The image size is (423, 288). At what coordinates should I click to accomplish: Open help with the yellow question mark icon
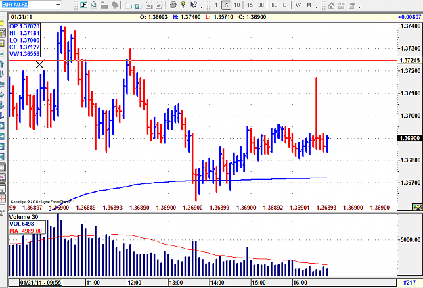coord(183,5)
